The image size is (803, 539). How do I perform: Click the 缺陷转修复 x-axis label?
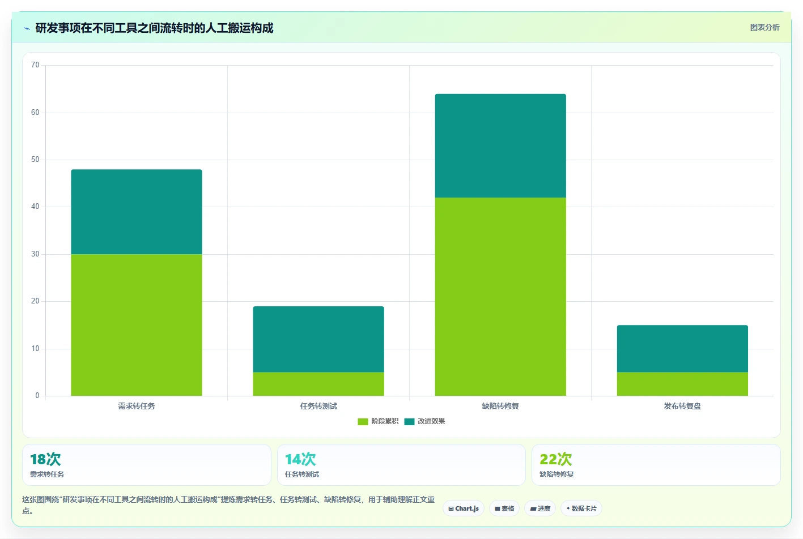500,406
